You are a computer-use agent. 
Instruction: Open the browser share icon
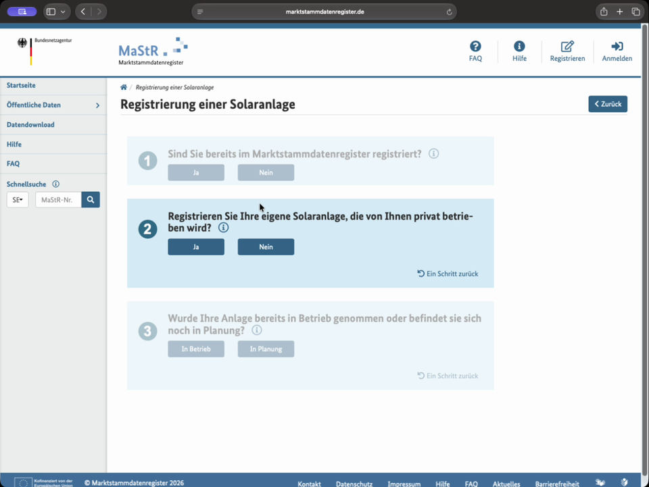tap(604, 11)
